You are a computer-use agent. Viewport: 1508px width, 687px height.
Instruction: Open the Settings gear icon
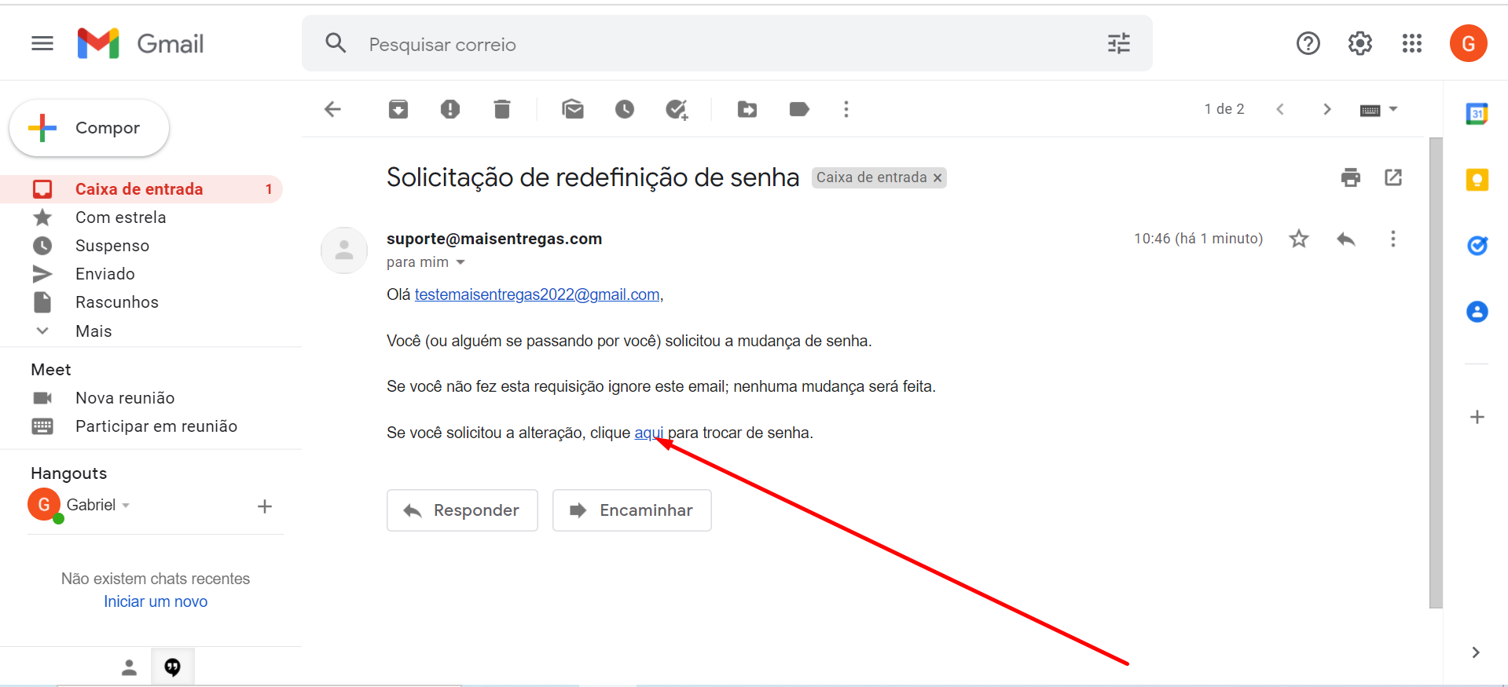[x=1360, y=43]
